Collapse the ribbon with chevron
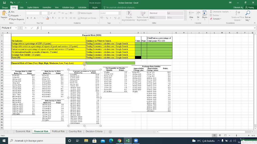Image resolution: width=257 pixels, height=144 pixels. (254, 23)
